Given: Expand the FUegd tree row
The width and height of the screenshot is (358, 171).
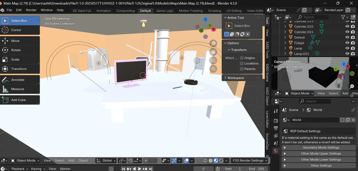Looking at the screenshot, I should pos(285,43).
